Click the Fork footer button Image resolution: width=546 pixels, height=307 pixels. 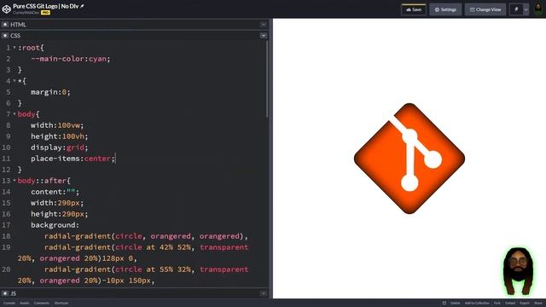(497, 304)
